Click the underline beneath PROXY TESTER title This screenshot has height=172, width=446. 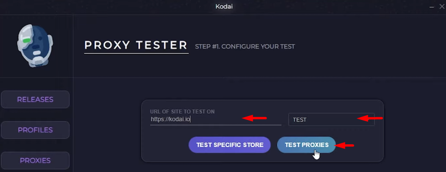136,53
